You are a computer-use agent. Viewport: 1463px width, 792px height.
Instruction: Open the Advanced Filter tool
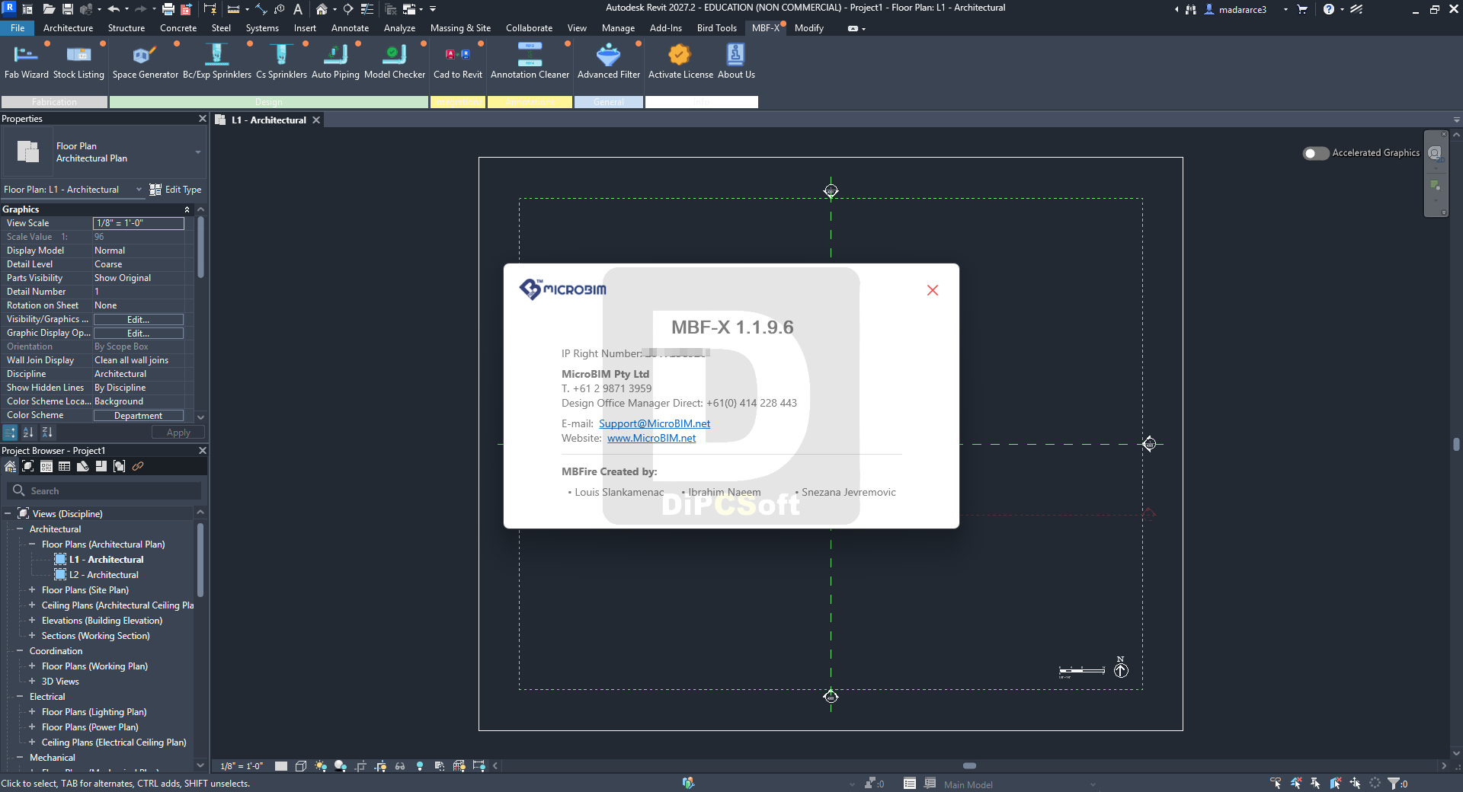coord(608,61)
